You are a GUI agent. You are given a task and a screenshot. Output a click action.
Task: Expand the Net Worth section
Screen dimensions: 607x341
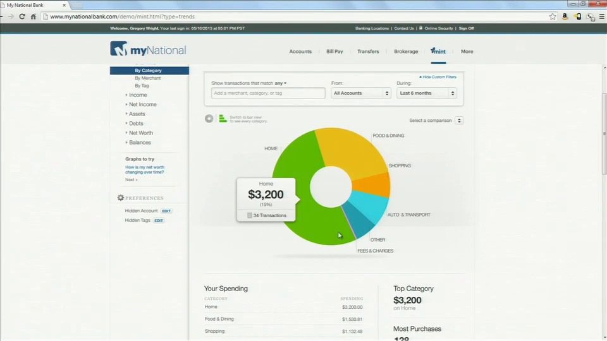tap(140, 133)
